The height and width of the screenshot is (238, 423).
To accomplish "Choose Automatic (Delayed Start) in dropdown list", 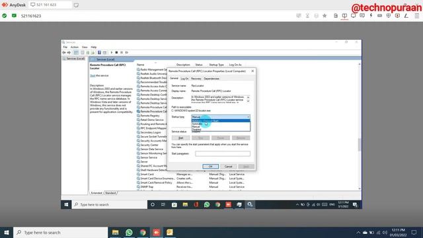I will tap(221, 120).
